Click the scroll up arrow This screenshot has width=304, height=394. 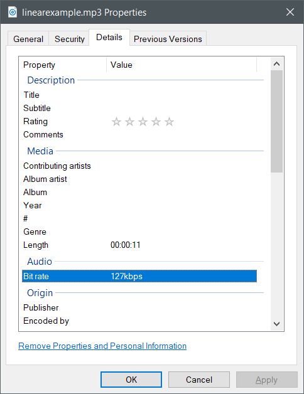tap(276, 64)
